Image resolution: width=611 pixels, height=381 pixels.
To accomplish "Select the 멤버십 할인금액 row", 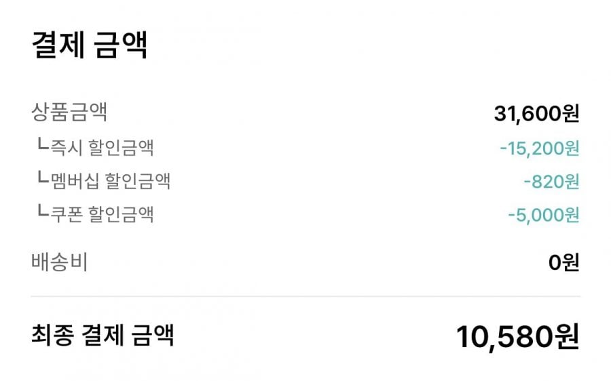I will point(305,181).
